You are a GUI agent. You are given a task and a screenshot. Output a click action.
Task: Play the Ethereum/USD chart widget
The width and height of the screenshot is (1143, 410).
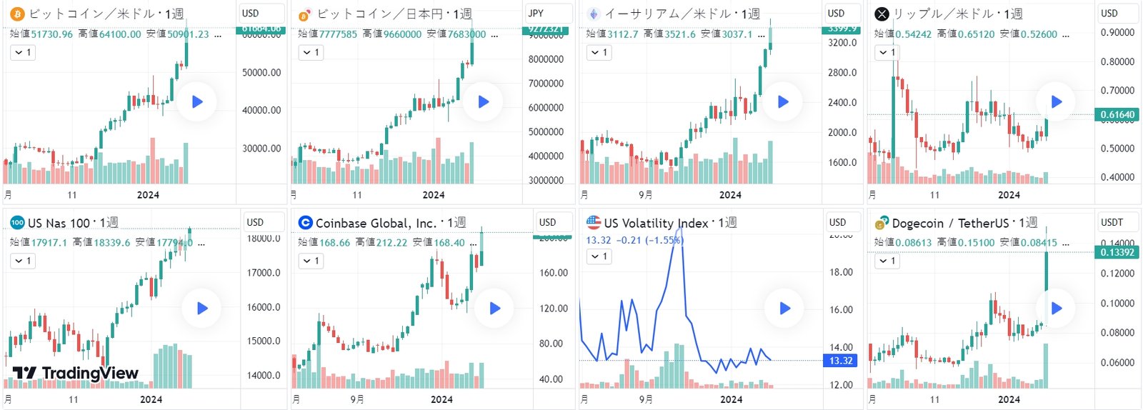[x=783, y=102]
